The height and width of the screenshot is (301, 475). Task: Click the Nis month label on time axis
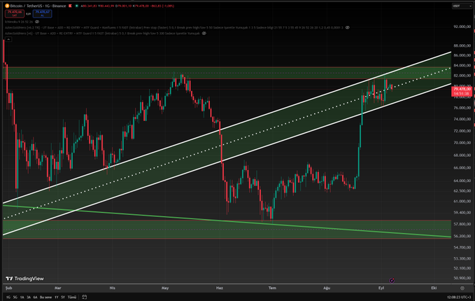click(113, 288)
